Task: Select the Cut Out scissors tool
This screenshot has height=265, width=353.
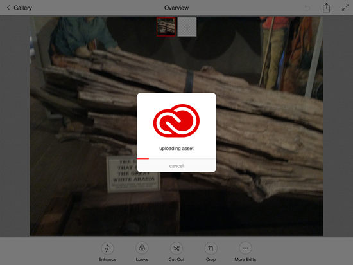Action: click(176, 252)
